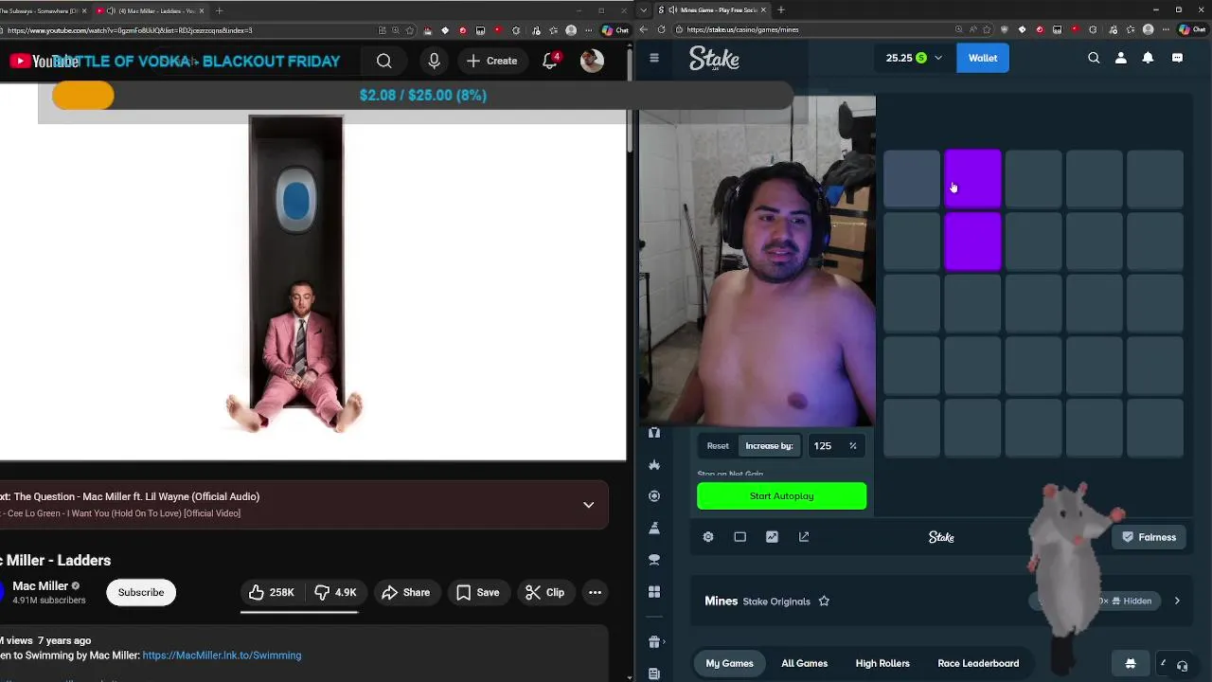Open new tab in YouTube window
This screenshot has height=682, width=1212.
(219, 10)
